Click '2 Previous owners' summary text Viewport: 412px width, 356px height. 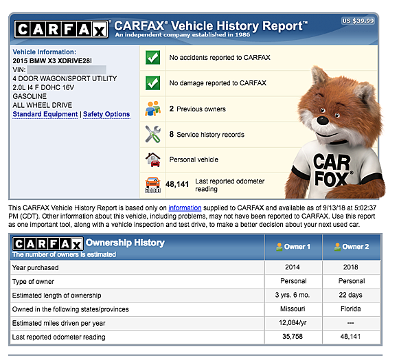(197, 109)
